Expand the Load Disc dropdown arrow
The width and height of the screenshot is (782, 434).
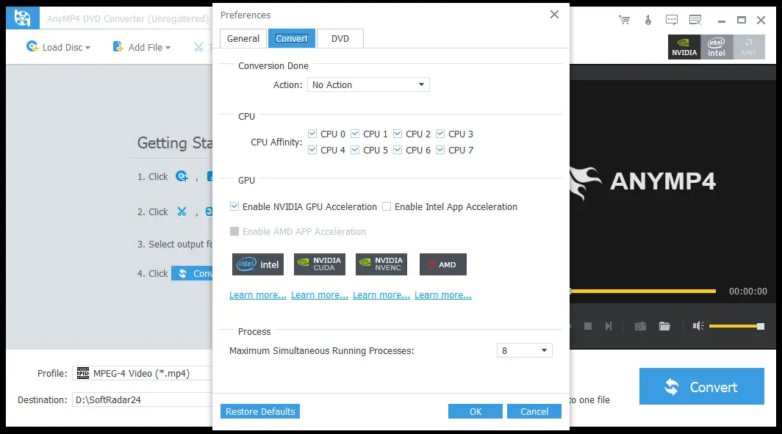[87, 48]
